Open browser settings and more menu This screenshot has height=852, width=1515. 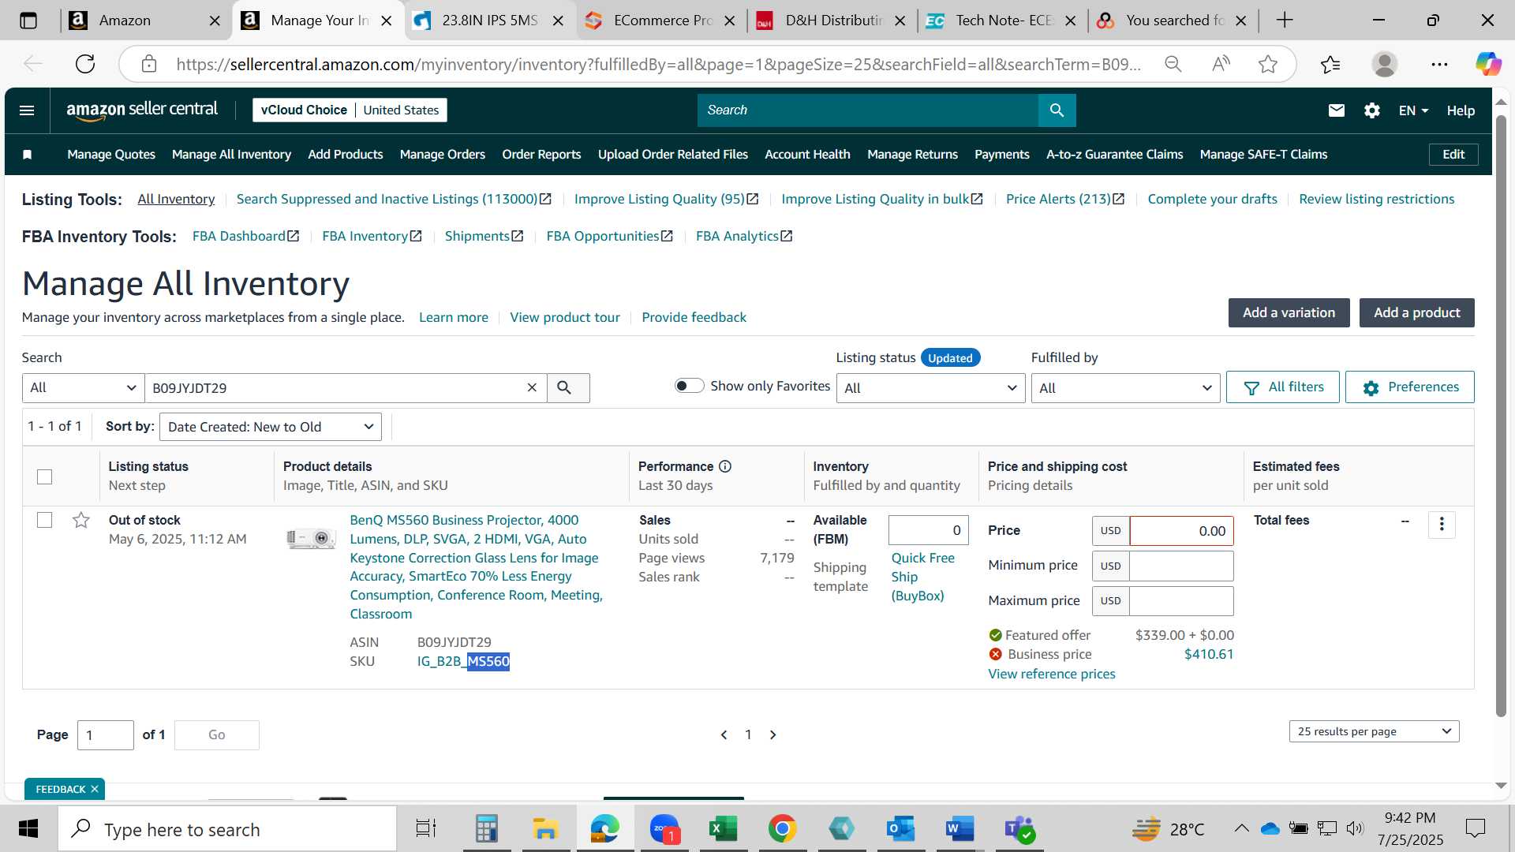click(1439, 64)
